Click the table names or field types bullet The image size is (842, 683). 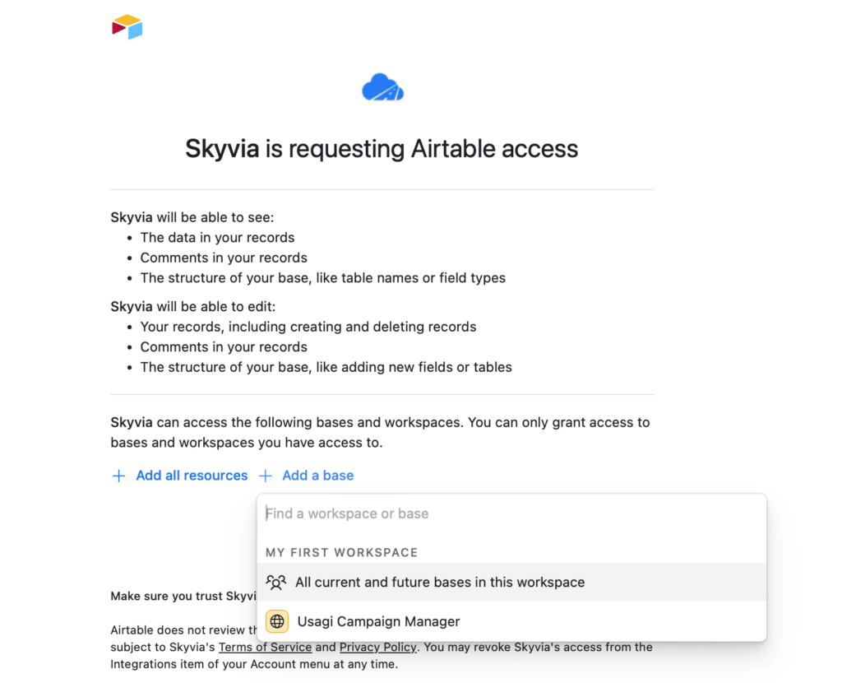322,277
